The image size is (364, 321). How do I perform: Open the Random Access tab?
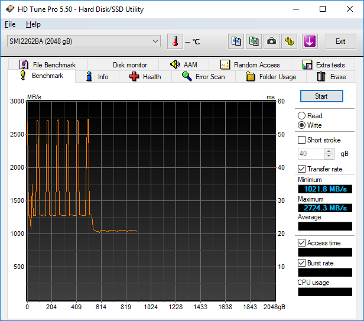pyautogui.click(x=250, y=65)
